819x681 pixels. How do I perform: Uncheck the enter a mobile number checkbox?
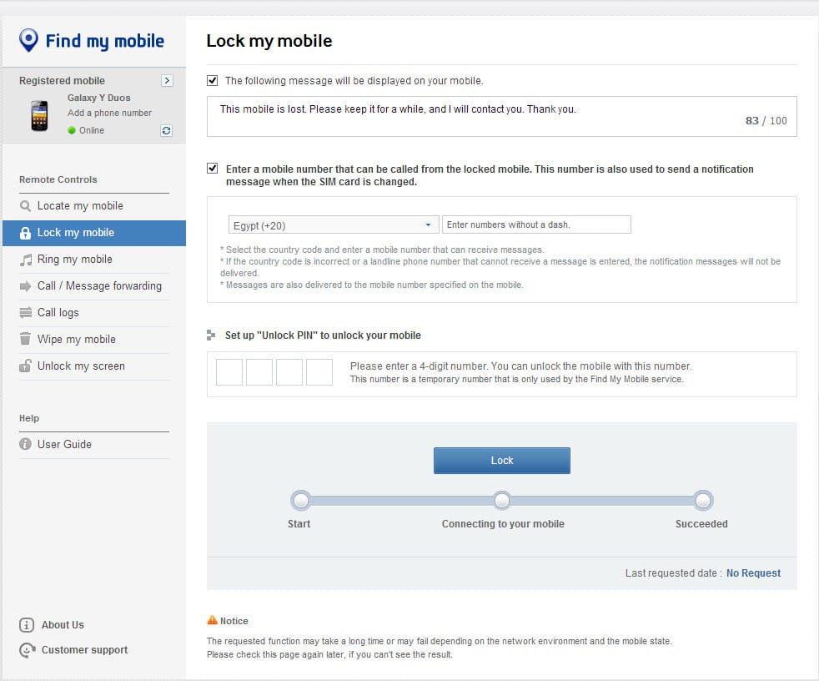point(213,169)
